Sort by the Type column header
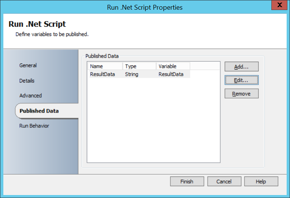Screen dimensions: 290x198 (x=139, y=66)
